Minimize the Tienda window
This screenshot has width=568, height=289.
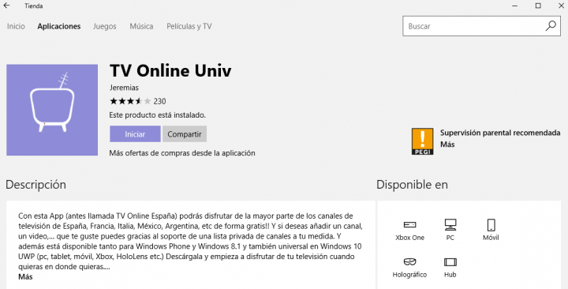point(515,6)
